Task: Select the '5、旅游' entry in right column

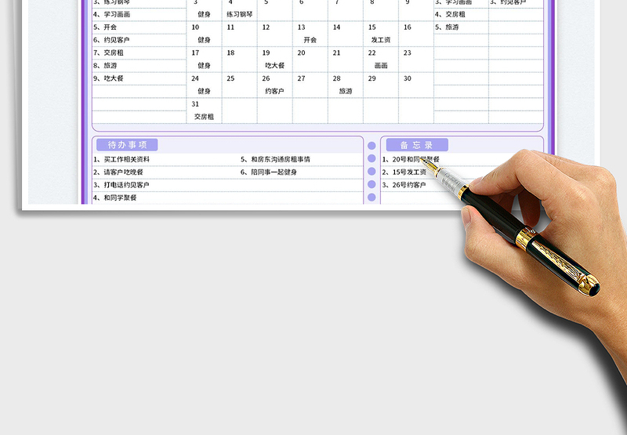Action: coord(461,27)
